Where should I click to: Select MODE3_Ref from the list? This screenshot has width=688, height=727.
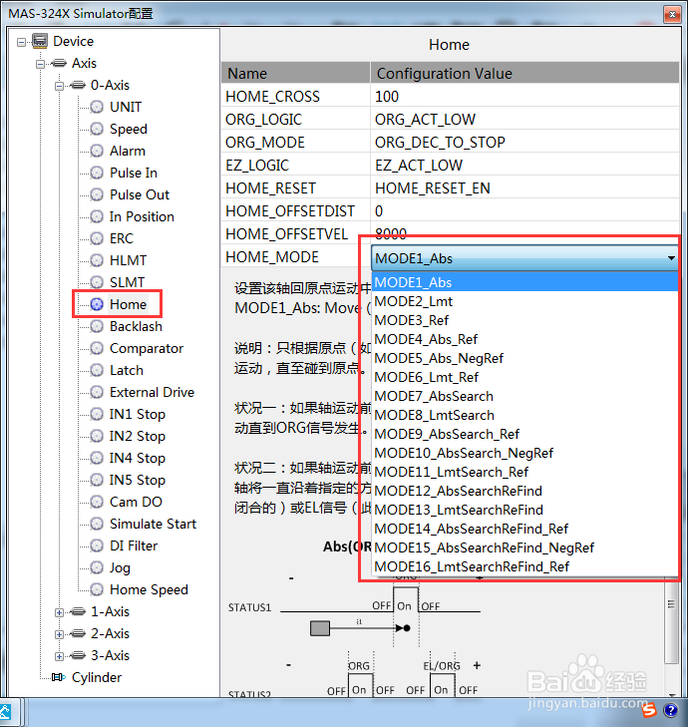pyautogui.click(x=524, y=320)
